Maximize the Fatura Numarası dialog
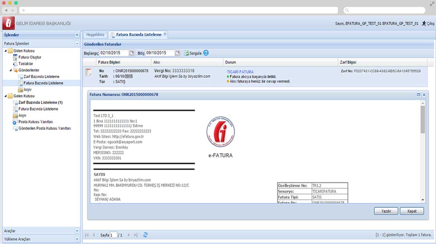 point(419,95)
